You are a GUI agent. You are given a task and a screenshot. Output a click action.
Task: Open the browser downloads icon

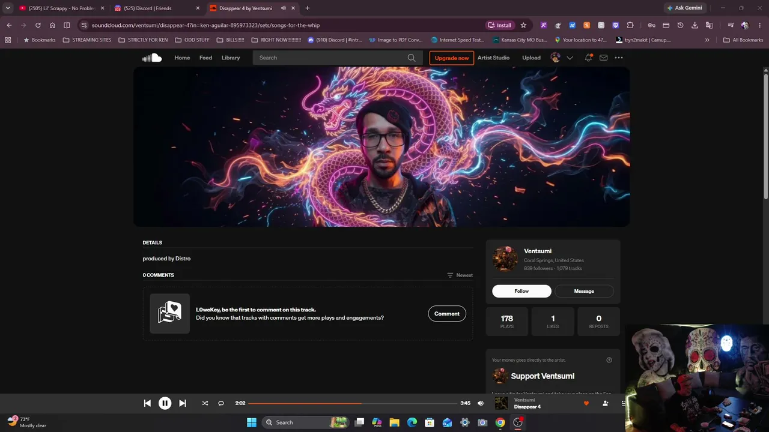click(695, 25)
